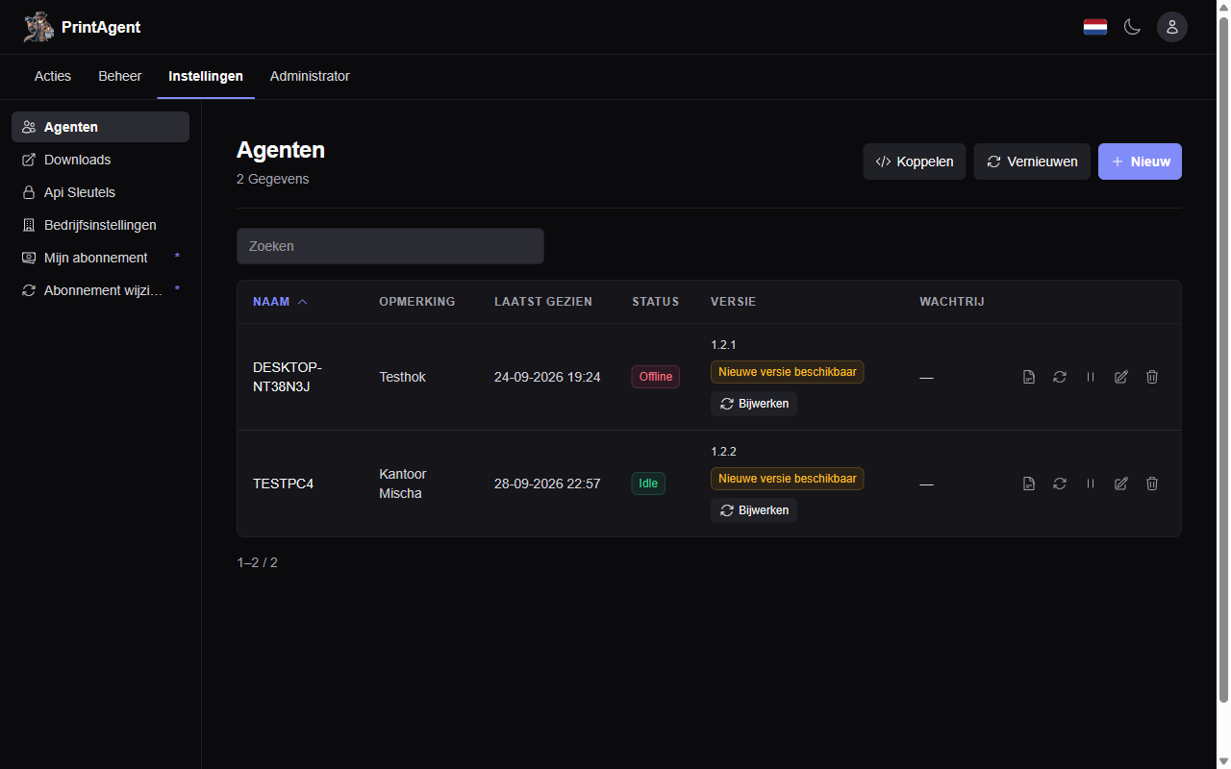Open log document icon for DESKTOP-NT38N3J

1029,377
